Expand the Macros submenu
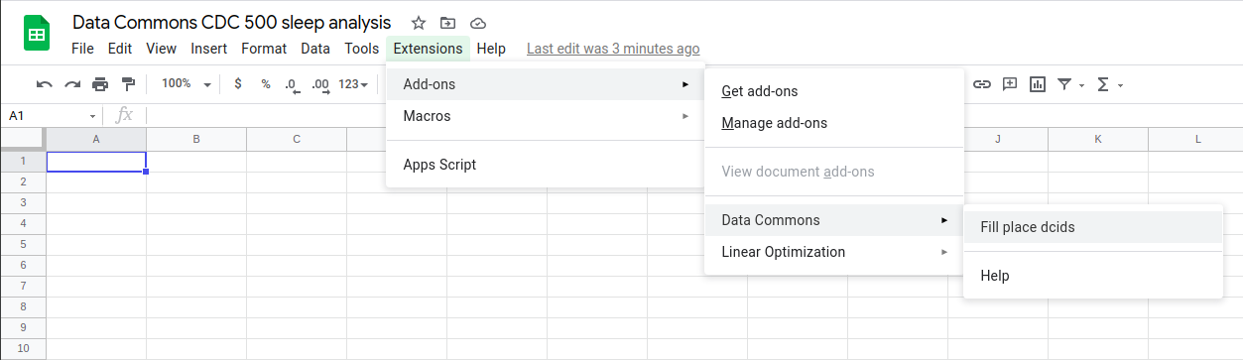Screen dimensions: 1243x360 (x=545, y=116)
